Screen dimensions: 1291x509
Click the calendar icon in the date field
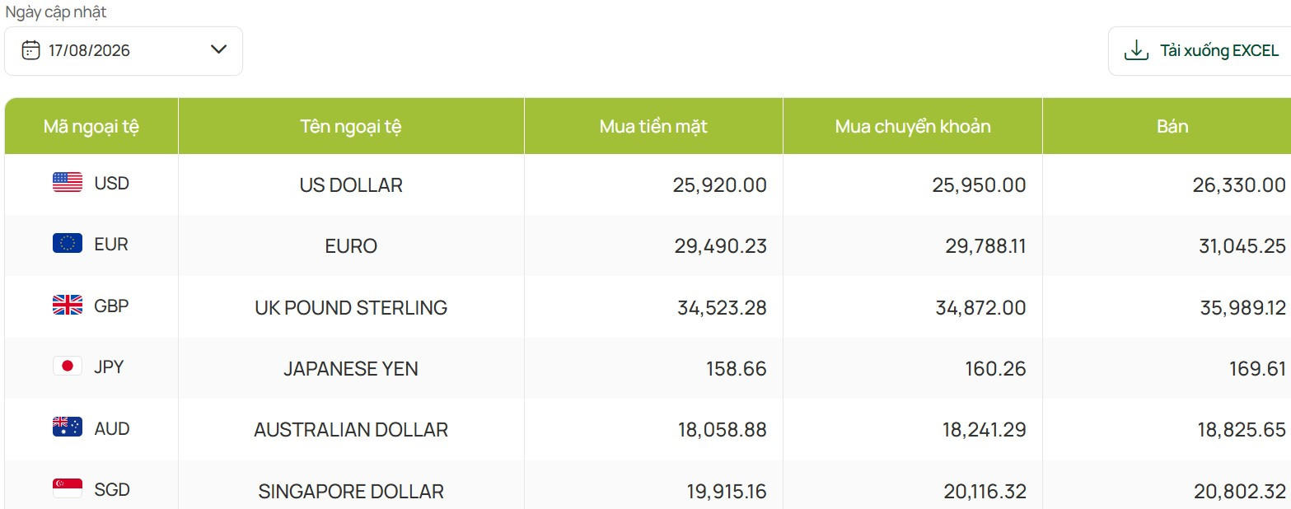(30, 50)
